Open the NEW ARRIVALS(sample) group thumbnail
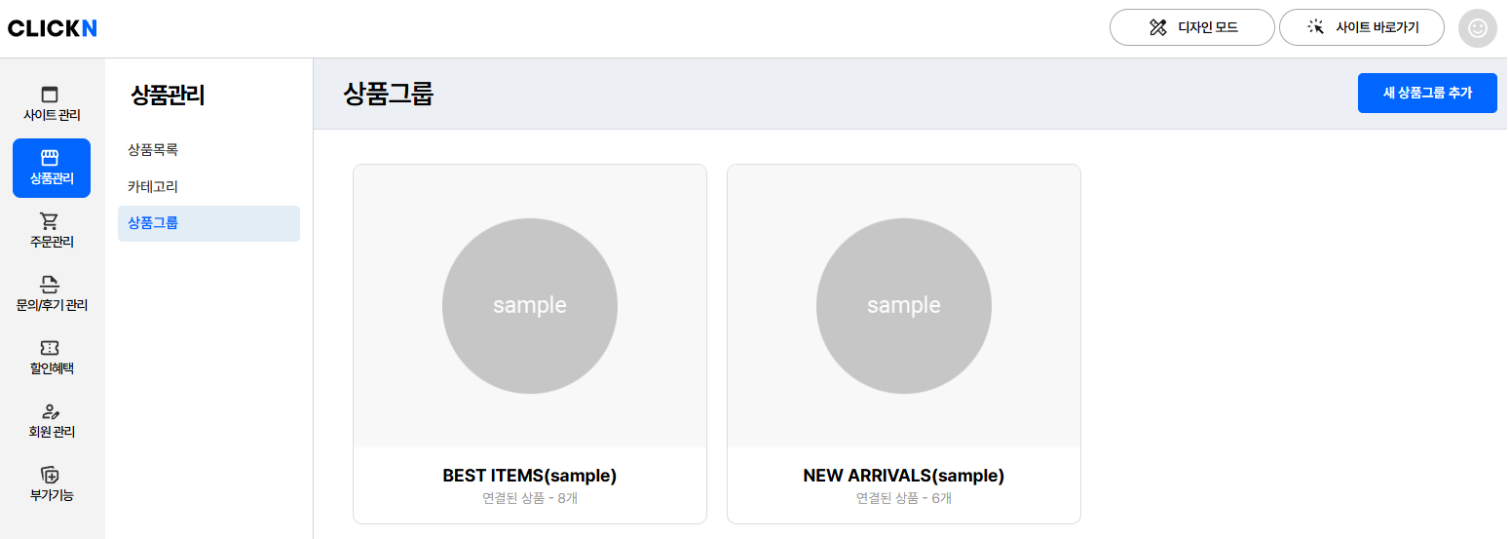 [904, 306]
